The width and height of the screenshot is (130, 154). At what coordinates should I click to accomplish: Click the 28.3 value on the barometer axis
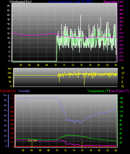point(121,18)
